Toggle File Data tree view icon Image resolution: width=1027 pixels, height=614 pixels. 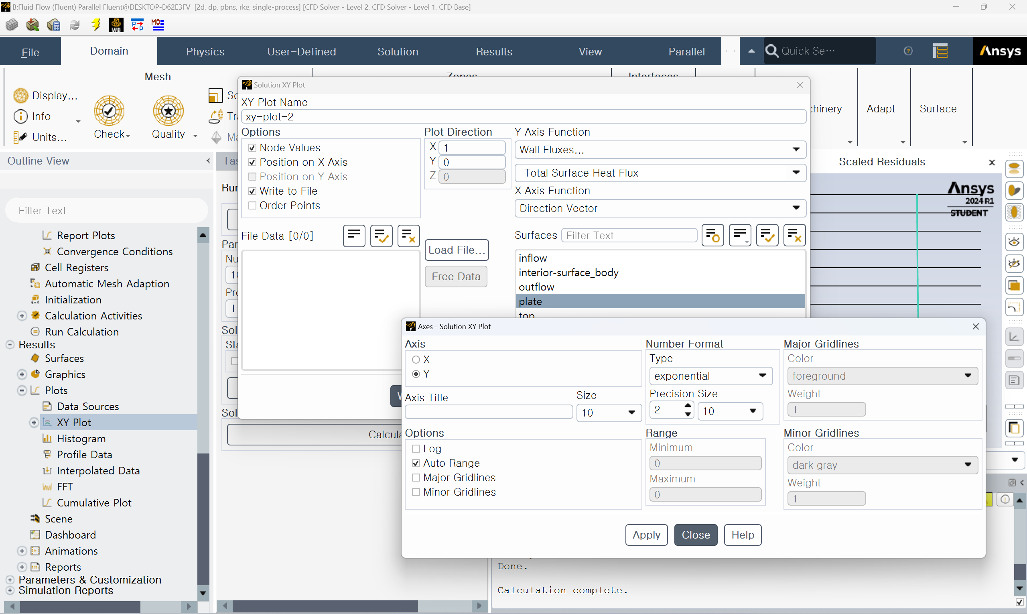coord(354,236)
